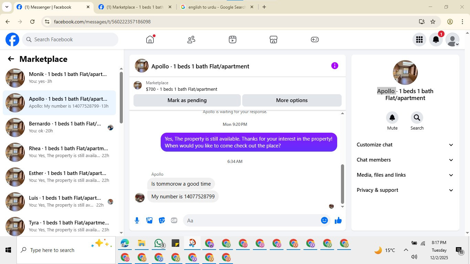
Task: Open the notifications bell icon
Action: pos(436,40)
